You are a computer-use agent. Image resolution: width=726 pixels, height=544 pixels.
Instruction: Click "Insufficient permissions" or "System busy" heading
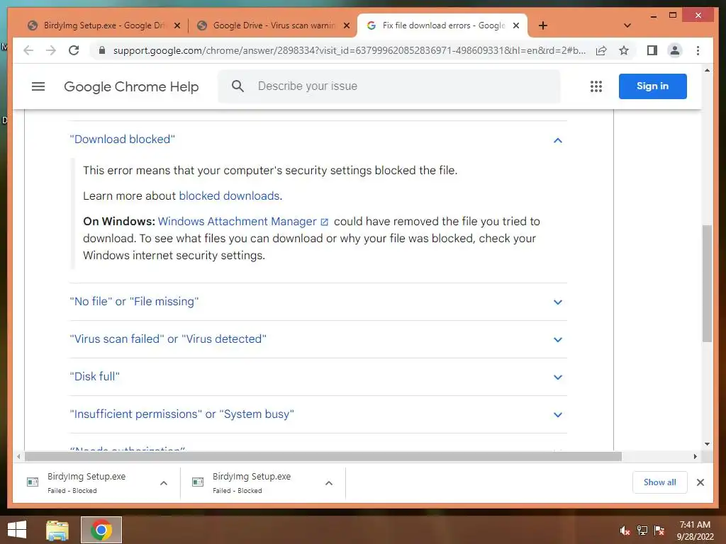[x=182, y=414]
